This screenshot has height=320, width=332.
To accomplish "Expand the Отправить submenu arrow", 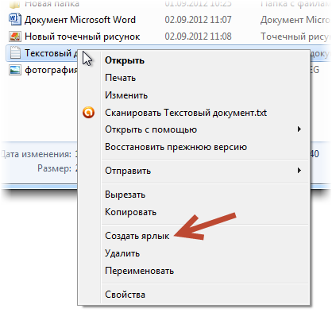I will tap(299, 170).
